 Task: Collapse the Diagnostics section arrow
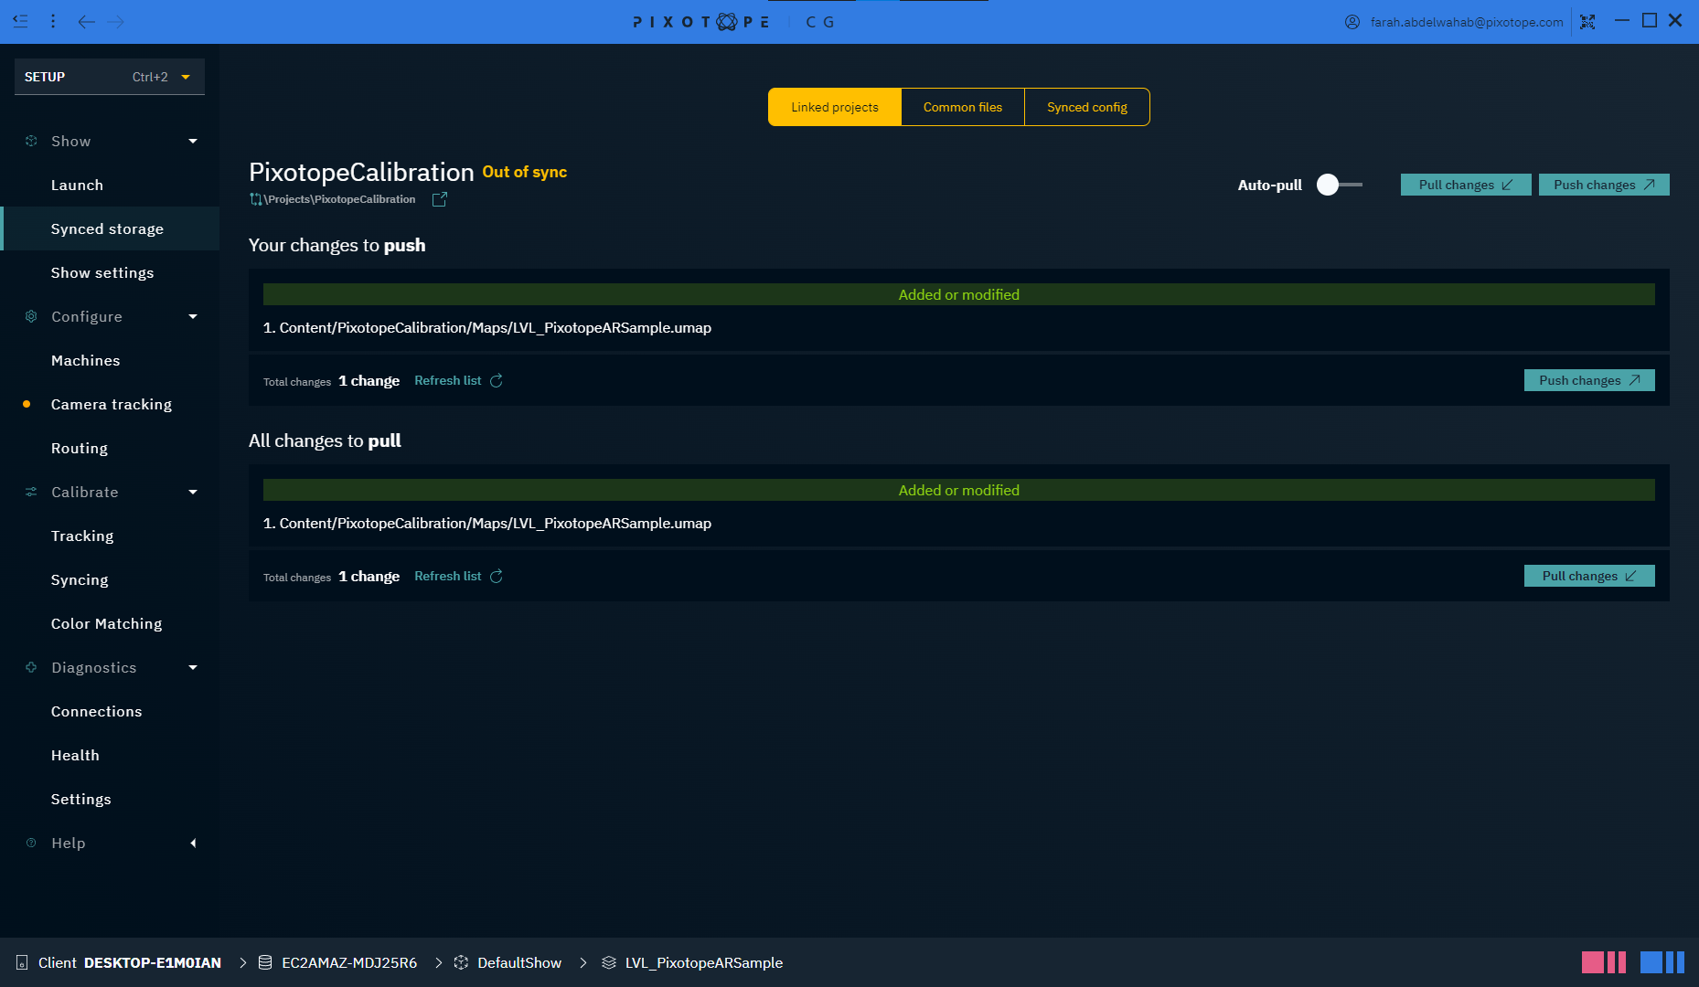tap(193, 667)
